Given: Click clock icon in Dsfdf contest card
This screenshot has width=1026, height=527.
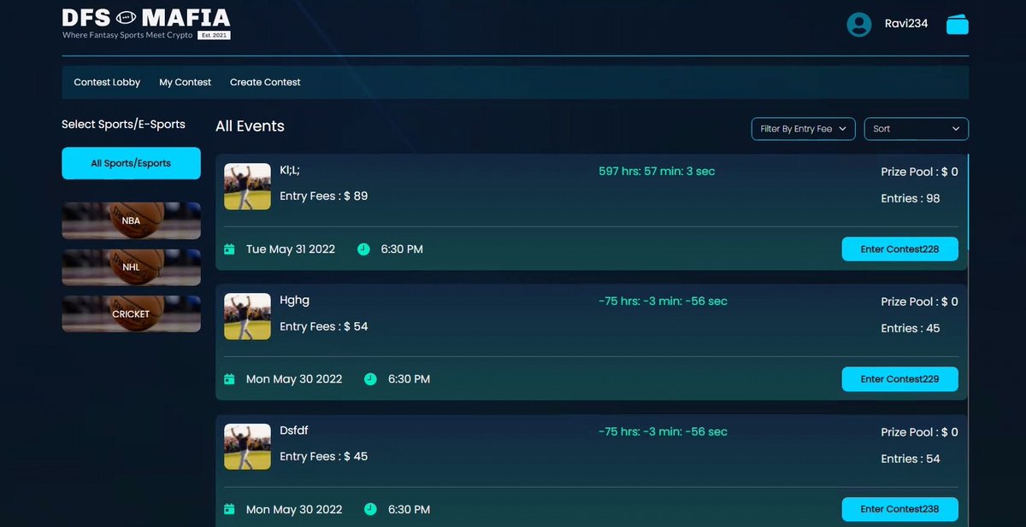Looking at the screenshot, I should [x=370, y=509].
